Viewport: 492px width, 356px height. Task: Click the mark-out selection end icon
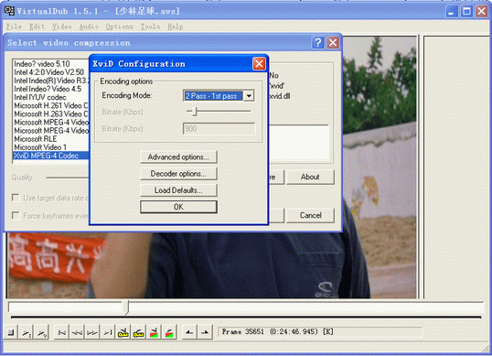[x=205, y=332]
